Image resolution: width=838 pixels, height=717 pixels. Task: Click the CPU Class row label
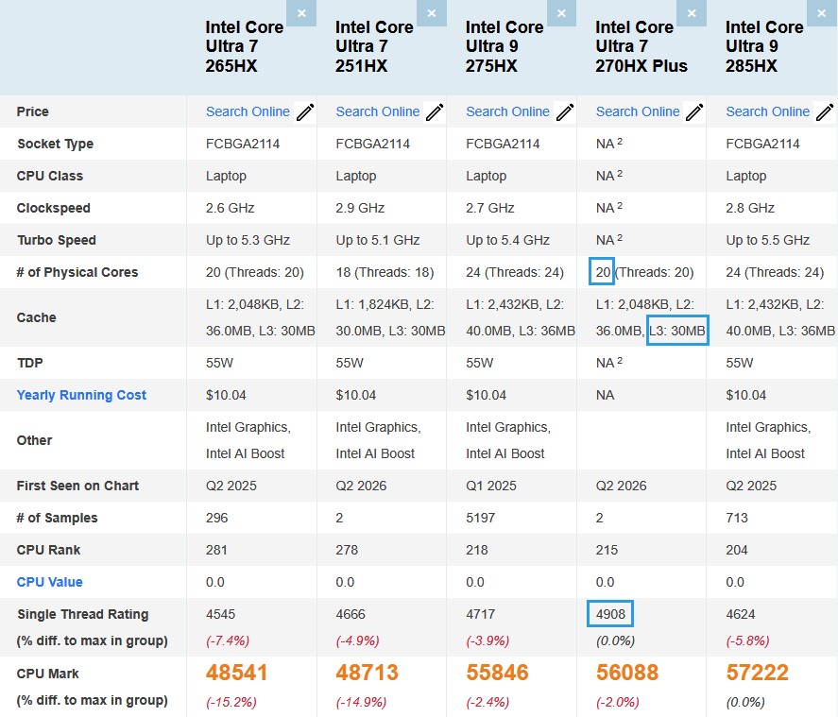pos(50,176)
